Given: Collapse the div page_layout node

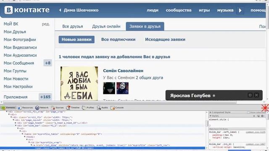Looking at the screenshot, I should pyautogui.click(x=13, y=120).
